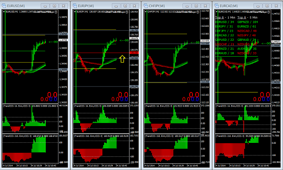Open the trade panel triangle in EURUSD chart
Screen dimensions: 283x170
tap(4, 12)
